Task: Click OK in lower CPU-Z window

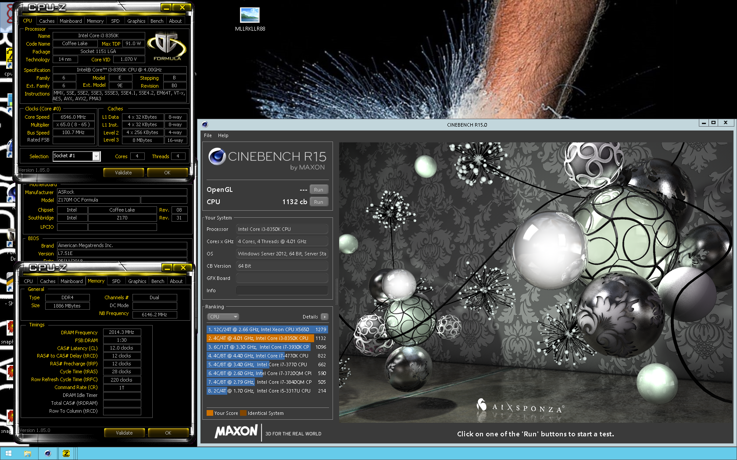Action: pos(168,433)
